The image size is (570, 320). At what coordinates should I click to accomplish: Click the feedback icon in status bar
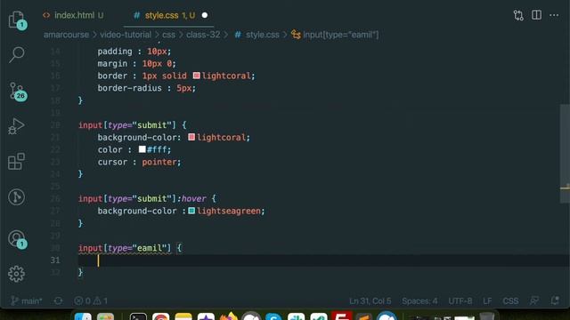pos(534,300)
